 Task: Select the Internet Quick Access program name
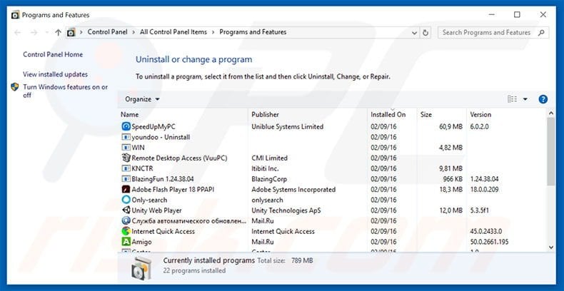tap(163, 231)
